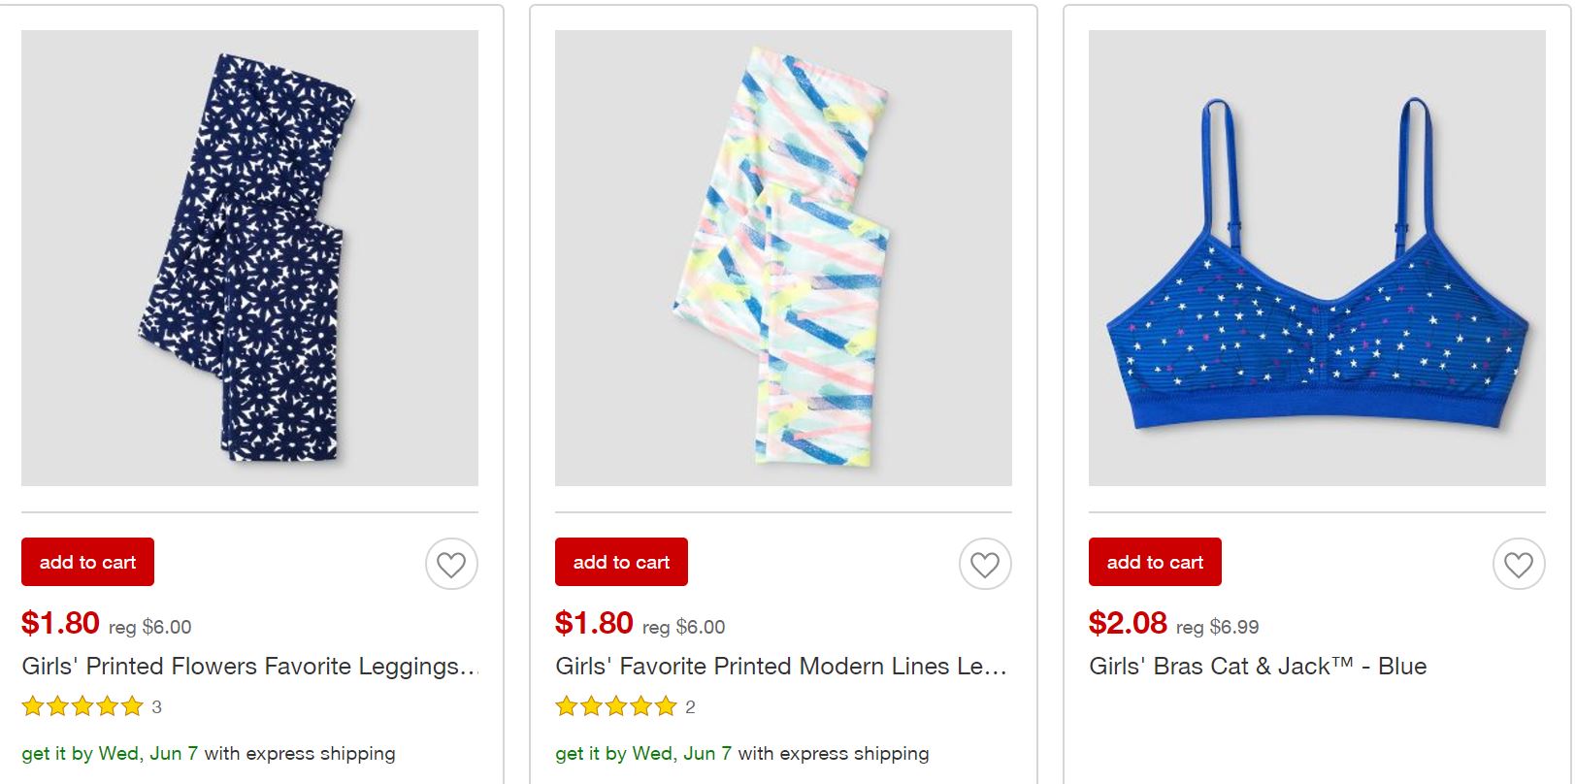
Task: Open the blue star-print bra product image
Action: 1317,257
